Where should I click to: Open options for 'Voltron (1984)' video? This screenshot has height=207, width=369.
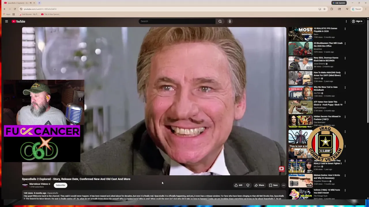pyautogui.click(x=345, y=190)
